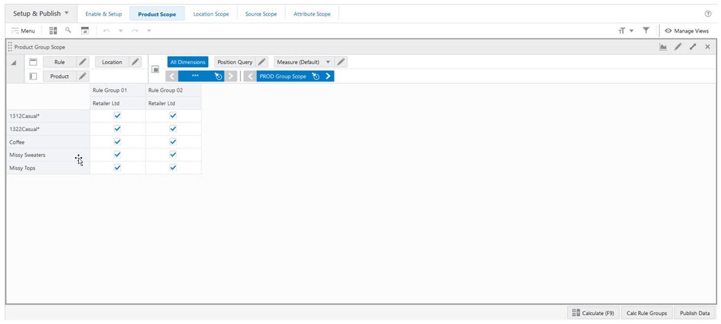
Task: Open the Menu button
Action: 23,31
